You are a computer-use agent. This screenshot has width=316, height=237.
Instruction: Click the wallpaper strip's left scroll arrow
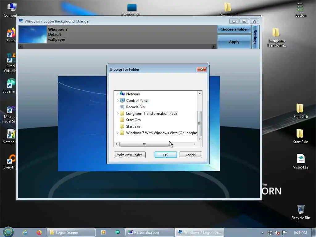(21, 47)
